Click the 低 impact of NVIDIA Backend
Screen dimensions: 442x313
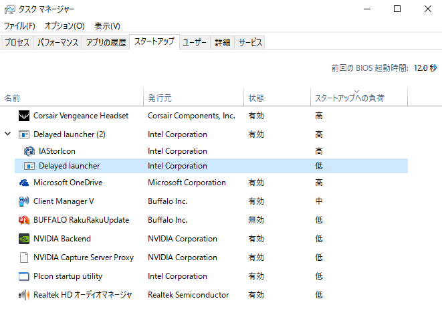(319, 239)
